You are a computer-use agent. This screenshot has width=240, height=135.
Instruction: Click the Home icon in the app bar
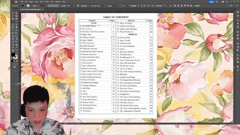pos(16,2)
